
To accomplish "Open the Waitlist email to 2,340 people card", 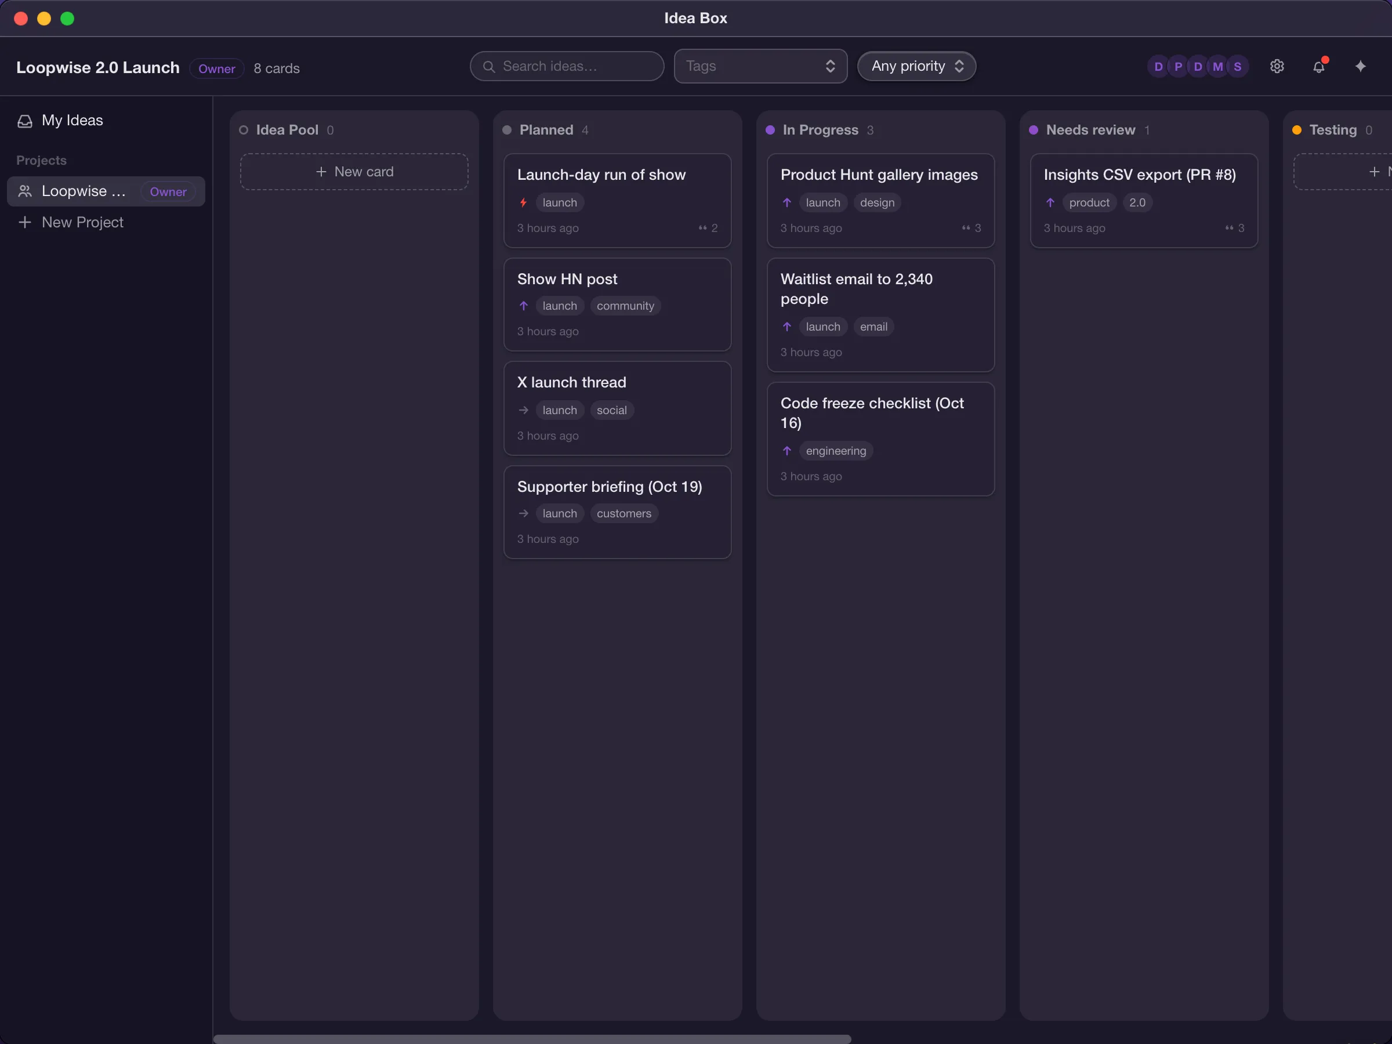I will (x=880, y=316).
